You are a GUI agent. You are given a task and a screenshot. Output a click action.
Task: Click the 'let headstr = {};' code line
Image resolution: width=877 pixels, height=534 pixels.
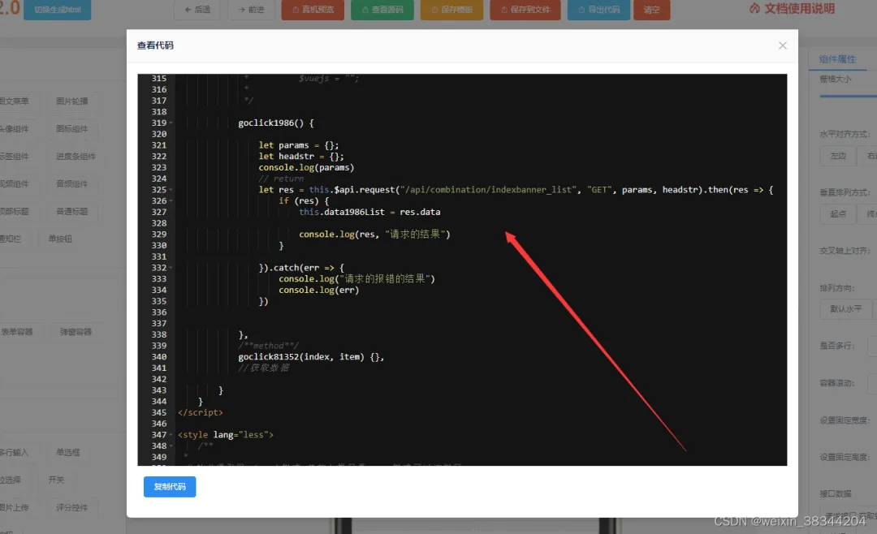(301, 156)
